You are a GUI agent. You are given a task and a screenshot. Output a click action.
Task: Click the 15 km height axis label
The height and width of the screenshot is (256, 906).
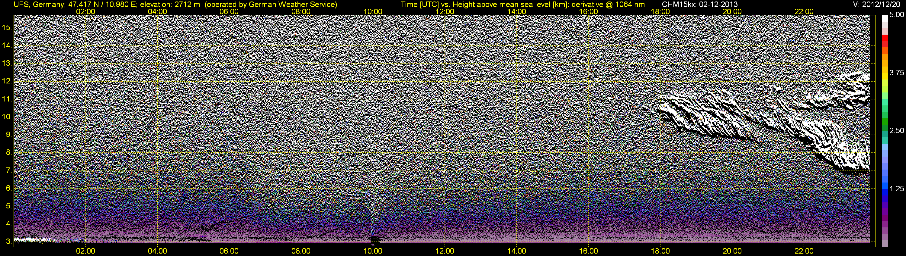pyautogui.click(x=7, y=28)
